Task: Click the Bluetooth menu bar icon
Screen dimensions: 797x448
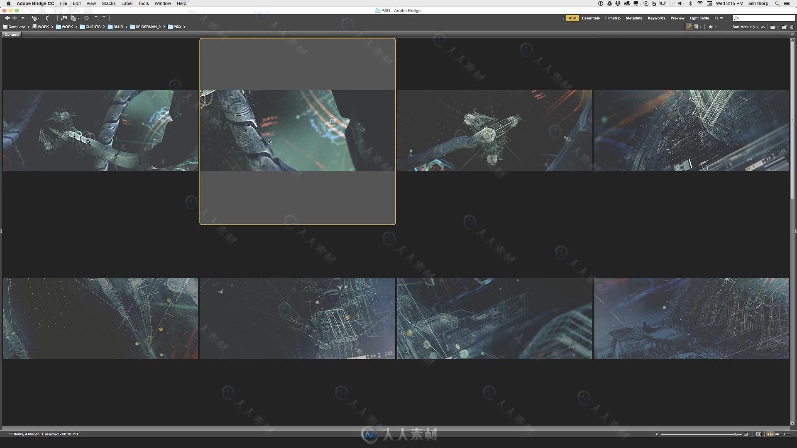Action: (x=690, y=3)
